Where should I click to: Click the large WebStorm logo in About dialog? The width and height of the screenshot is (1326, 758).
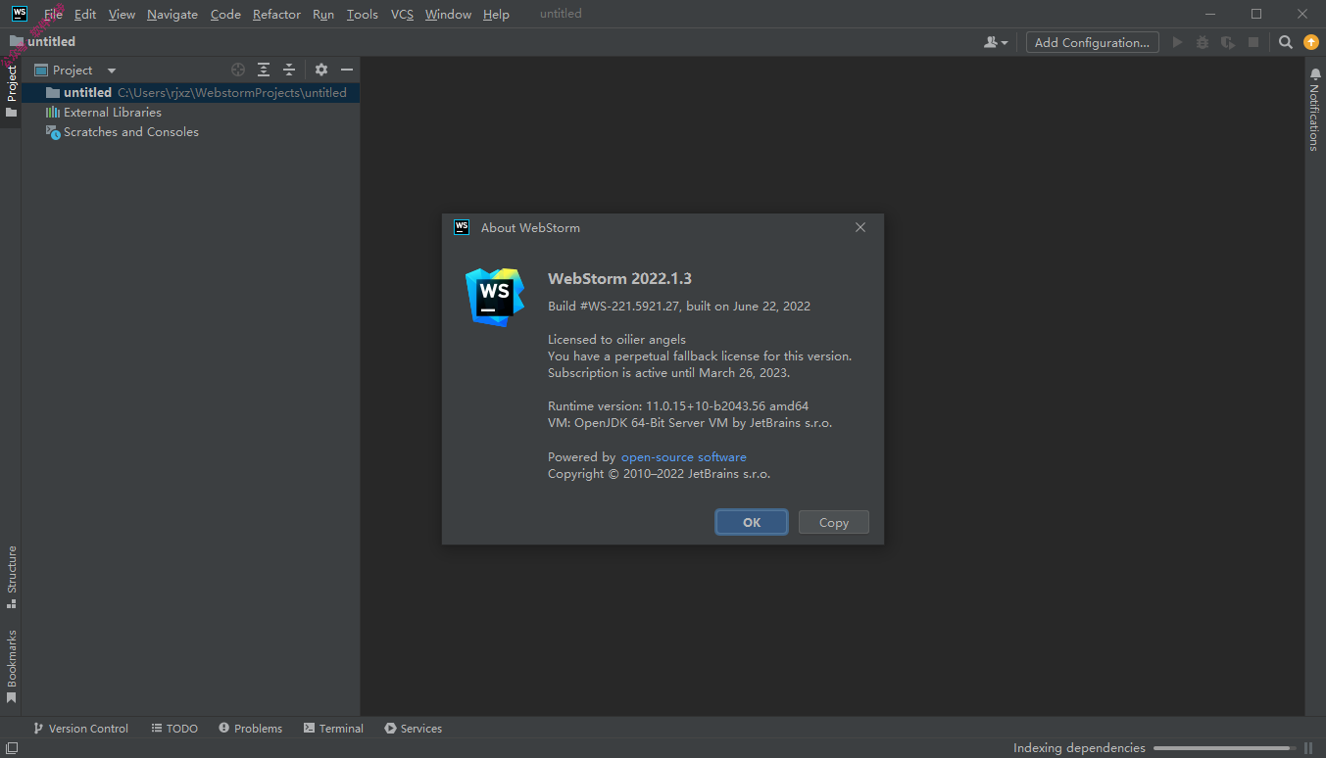coord(494,297)
